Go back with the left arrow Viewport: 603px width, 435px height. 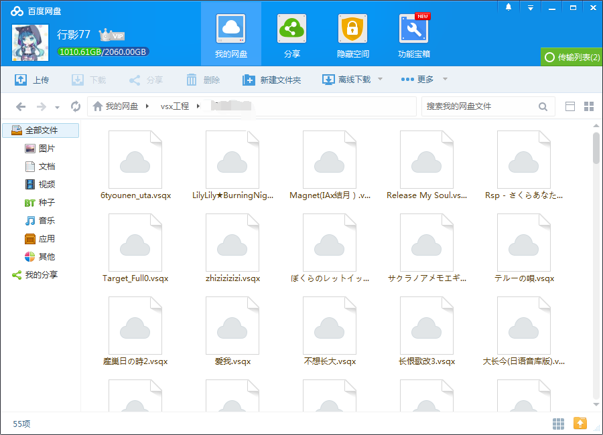21,106
